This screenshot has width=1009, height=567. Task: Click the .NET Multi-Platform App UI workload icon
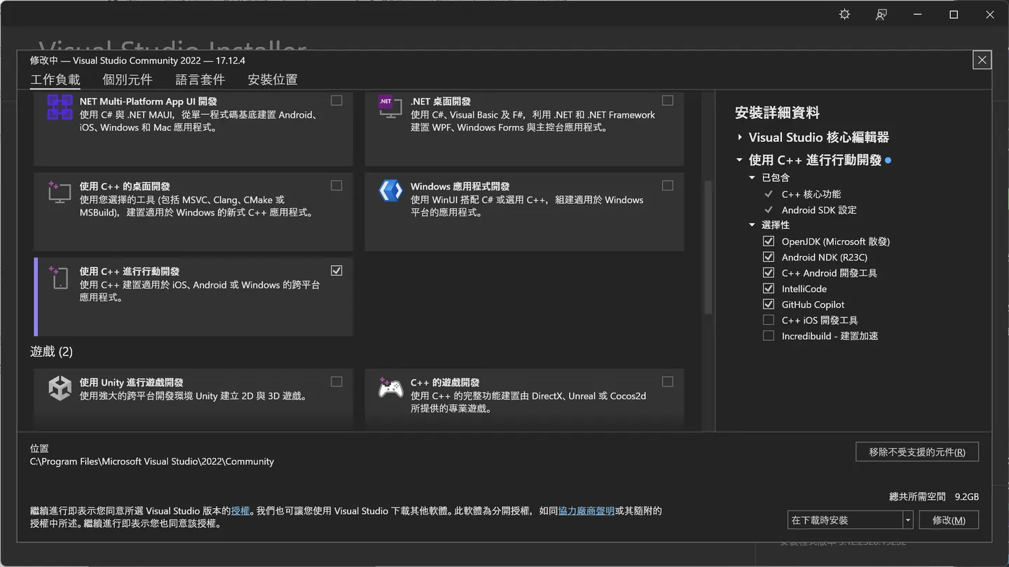(x=60, y=108)
